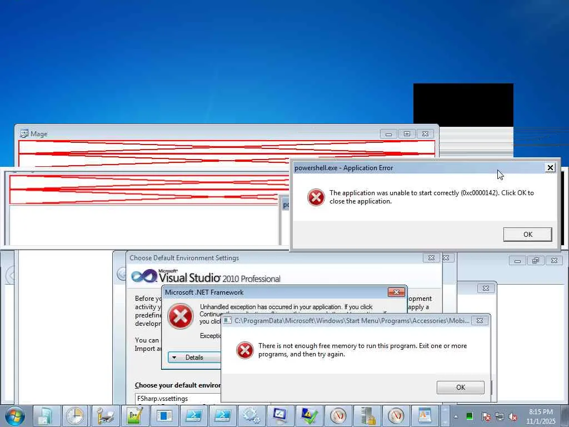Close the not-enough-memory error dialog
Image resolution: width=569 pixels, height=427 pixels.
(x=480, y=321)
